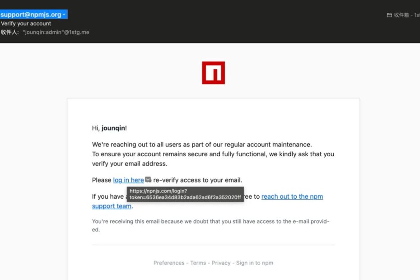The image size is (420, 280).
Task: Click the bold username "jounqin" in greeting
Action: 113,128
